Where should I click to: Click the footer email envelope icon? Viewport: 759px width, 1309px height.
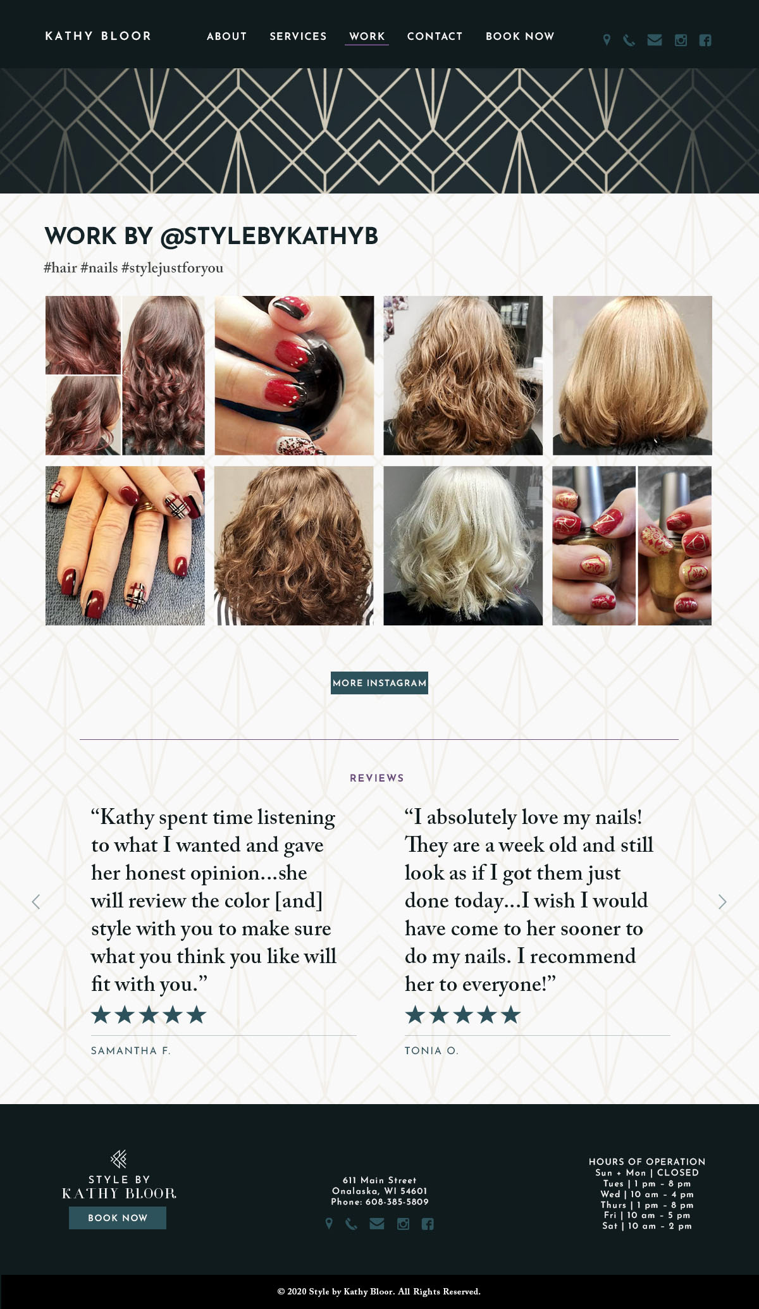pos(377,1224)
